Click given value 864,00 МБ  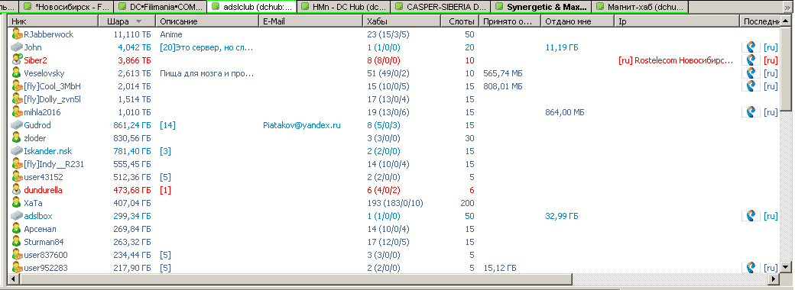coord(564,112)
